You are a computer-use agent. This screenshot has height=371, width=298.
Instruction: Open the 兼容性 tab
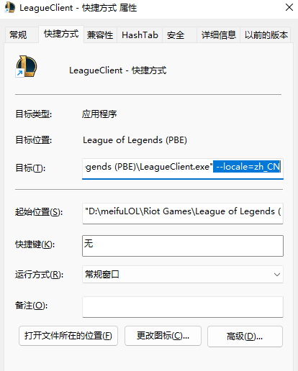click(x=100, y=35)
